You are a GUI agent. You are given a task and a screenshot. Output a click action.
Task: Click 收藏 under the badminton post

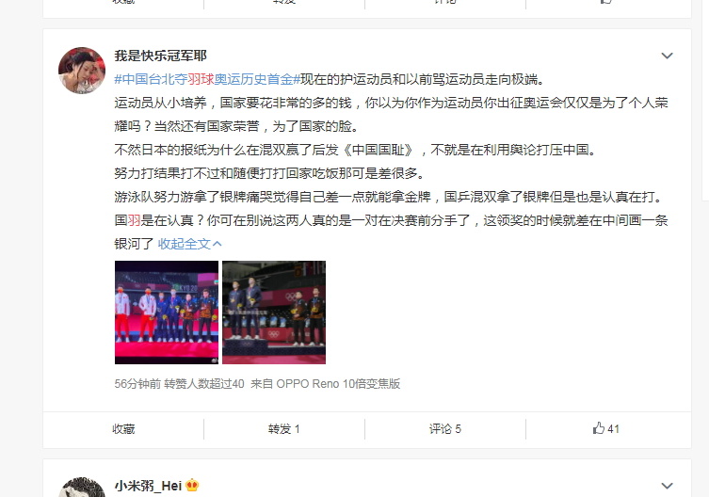(x=123, y=428)
